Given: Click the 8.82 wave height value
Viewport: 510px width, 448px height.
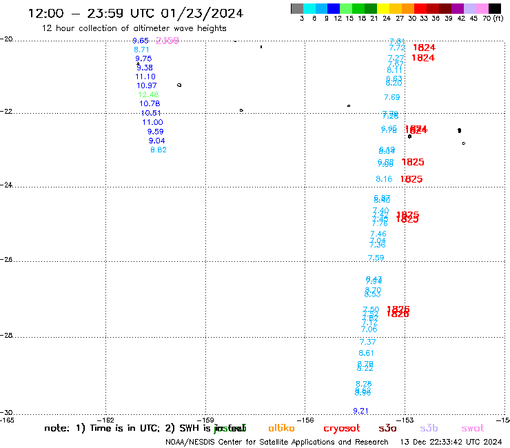Looking at the screenshot, I should pos(158,150).
